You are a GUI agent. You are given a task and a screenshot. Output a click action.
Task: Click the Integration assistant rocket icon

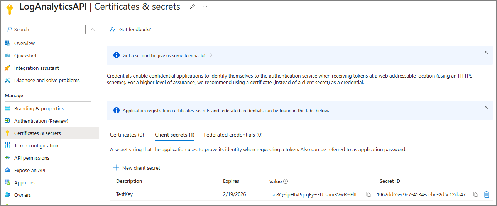tap(7, 68)
